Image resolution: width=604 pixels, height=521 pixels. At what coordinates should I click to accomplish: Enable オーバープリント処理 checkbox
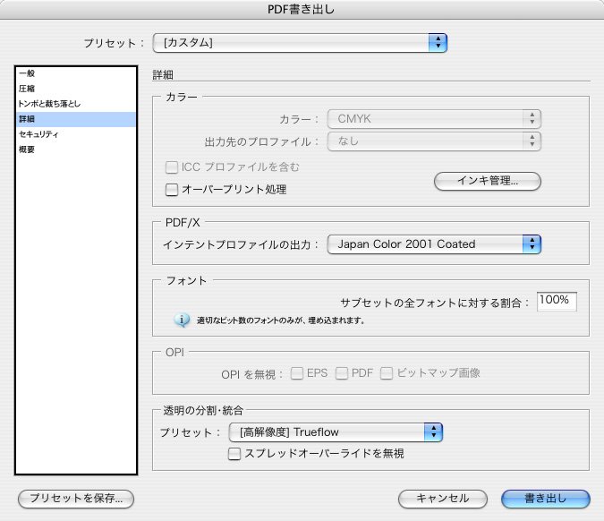point(172,190)
